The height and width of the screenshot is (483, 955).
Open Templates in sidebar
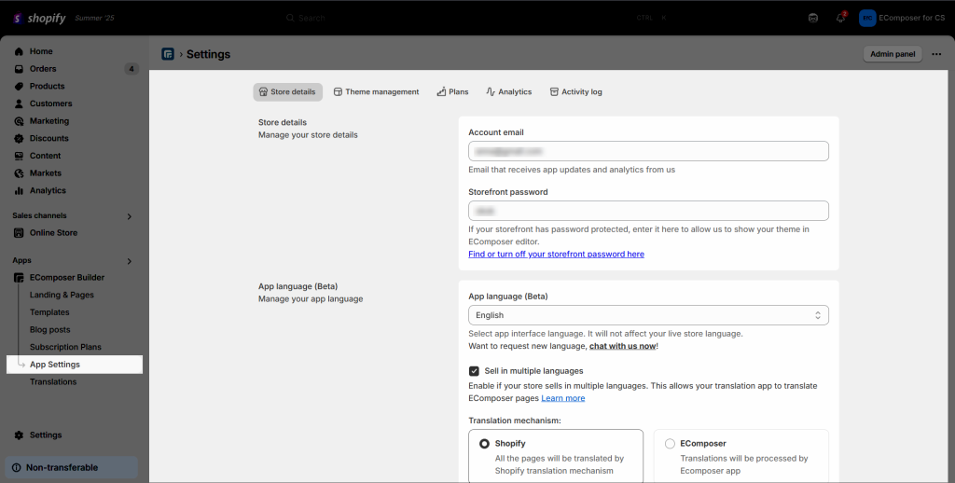49,312
